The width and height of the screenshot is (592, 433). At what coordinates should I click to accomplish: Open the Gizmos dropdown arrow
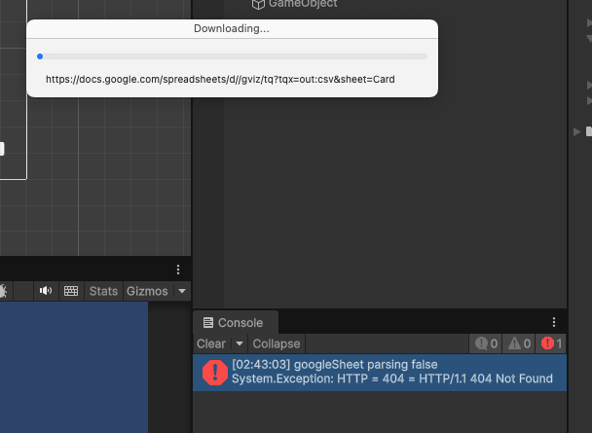[x=182, y=291]
